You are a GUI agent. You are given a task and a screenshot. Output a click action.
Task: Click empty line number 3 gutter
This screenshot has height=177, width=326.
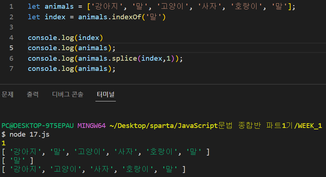(x=11, y=27)
